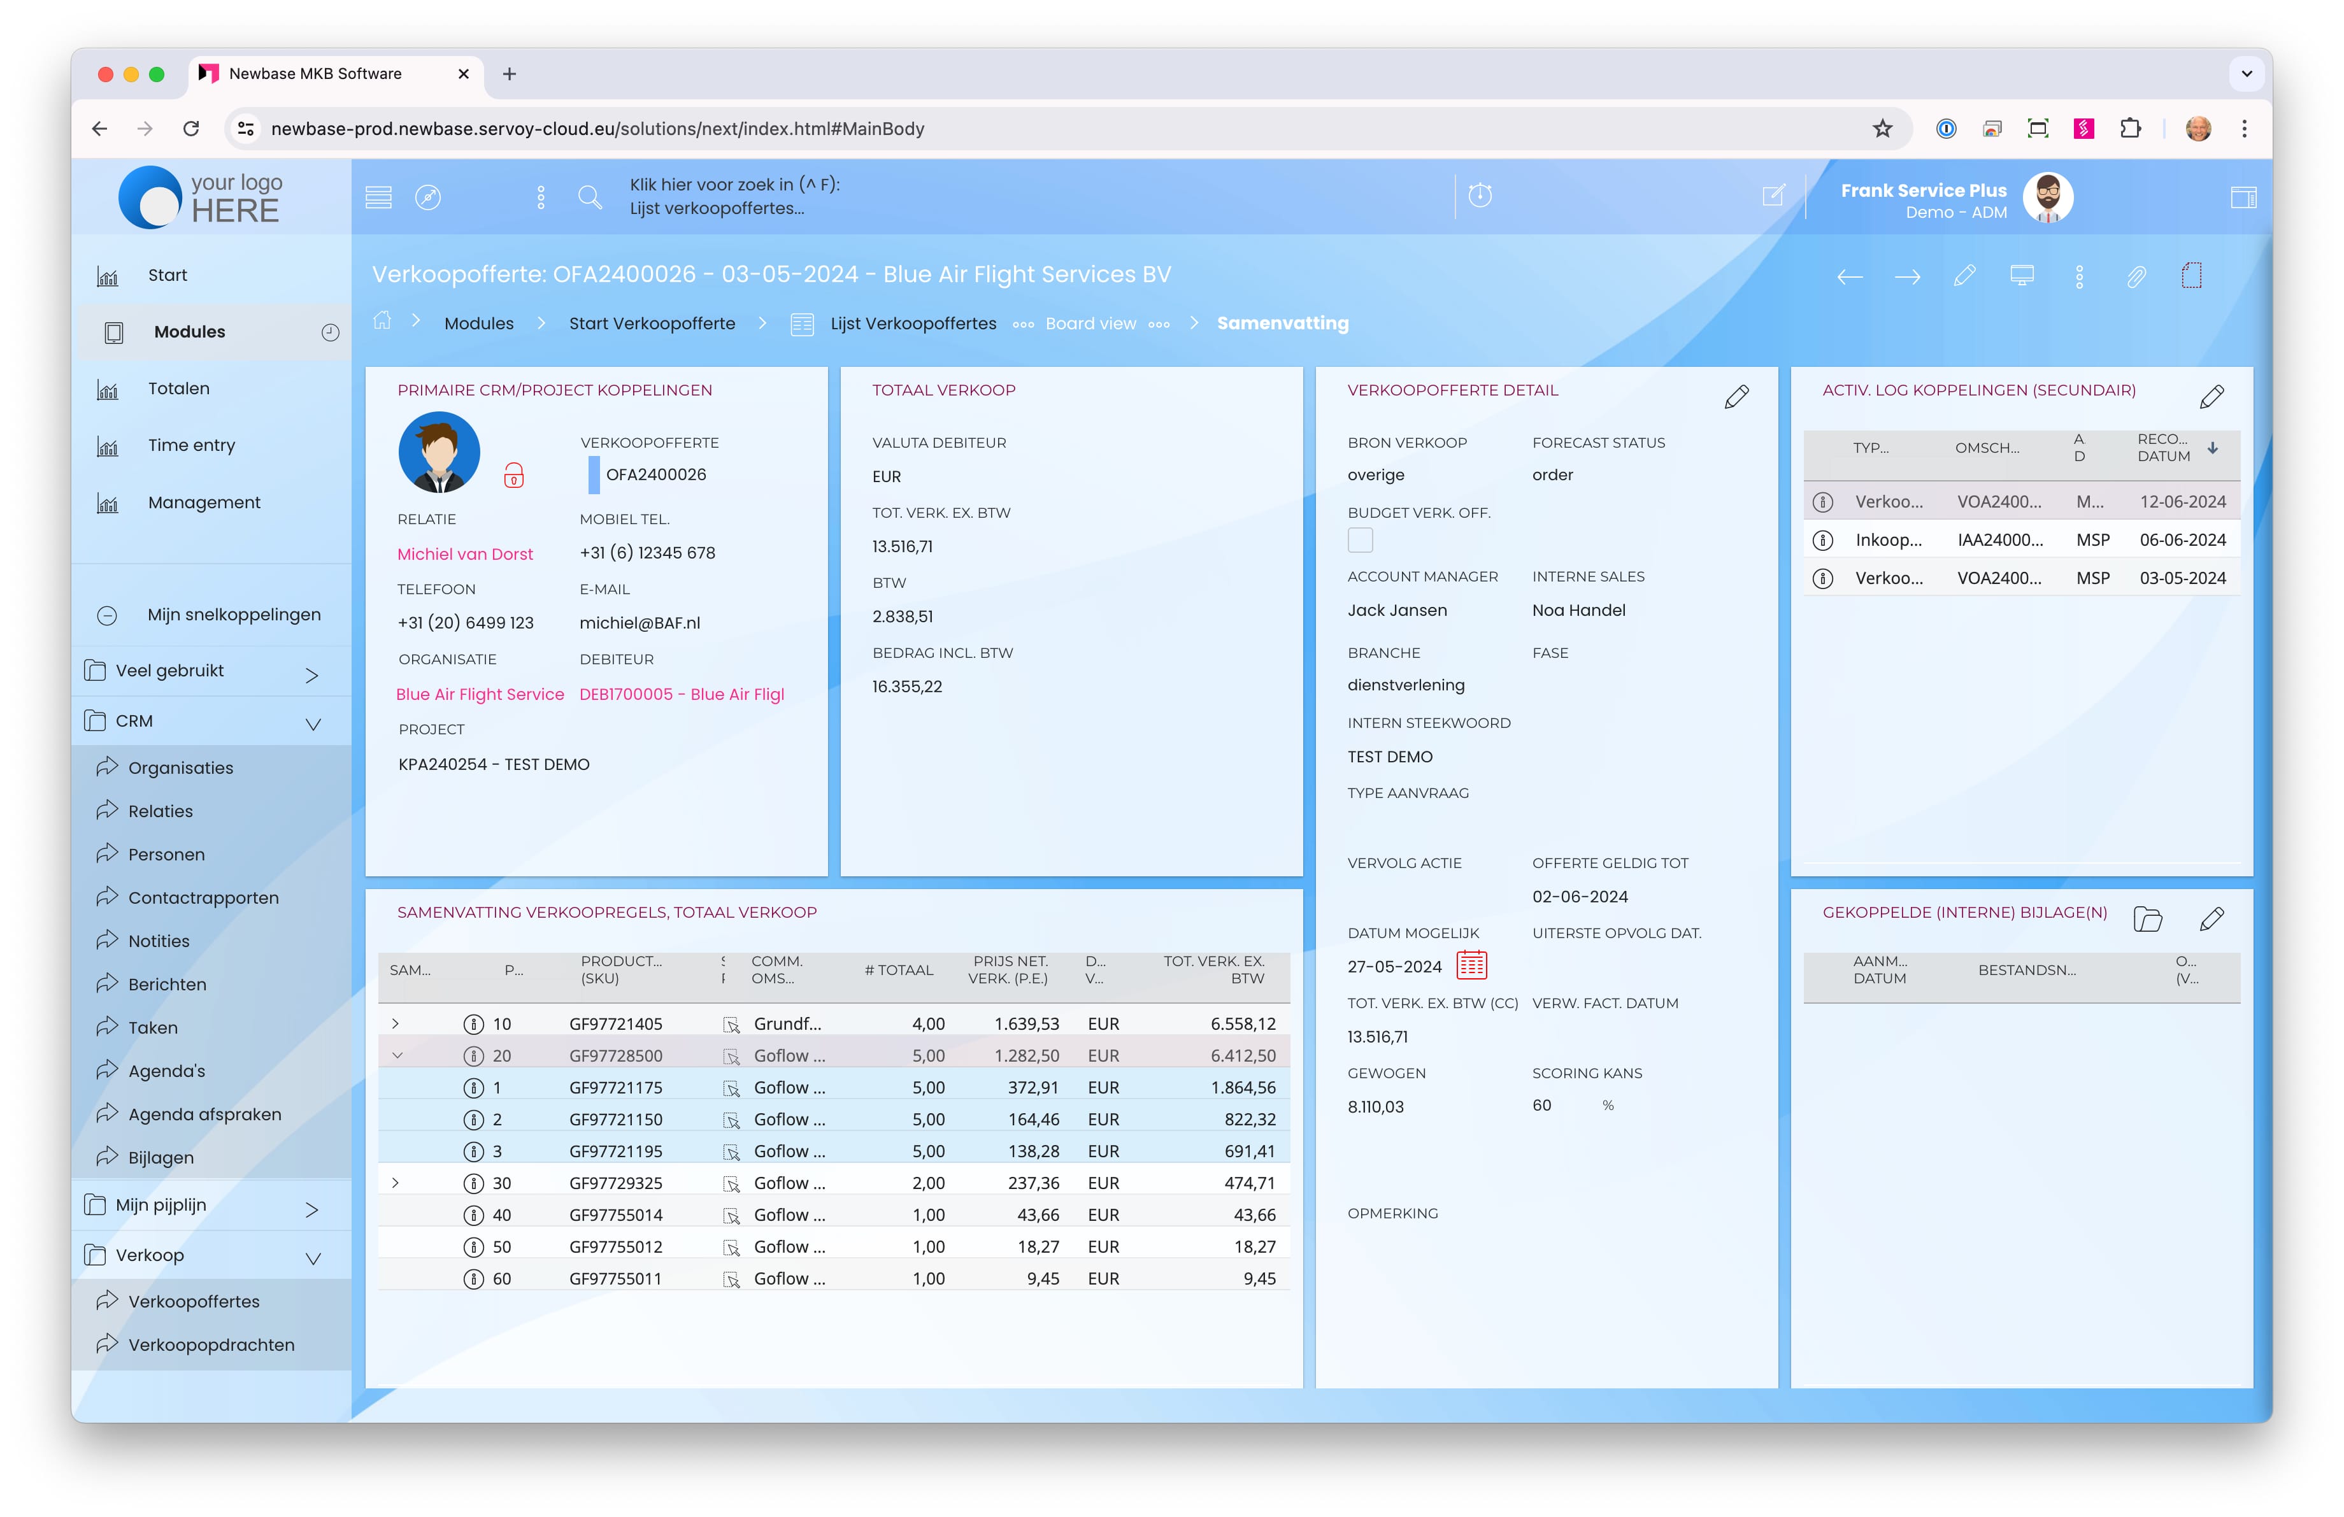The height and width of the screenshot is (1517, 2344).
Task: Collapse the CRM section in sidebar
Action: coord(313,723)
